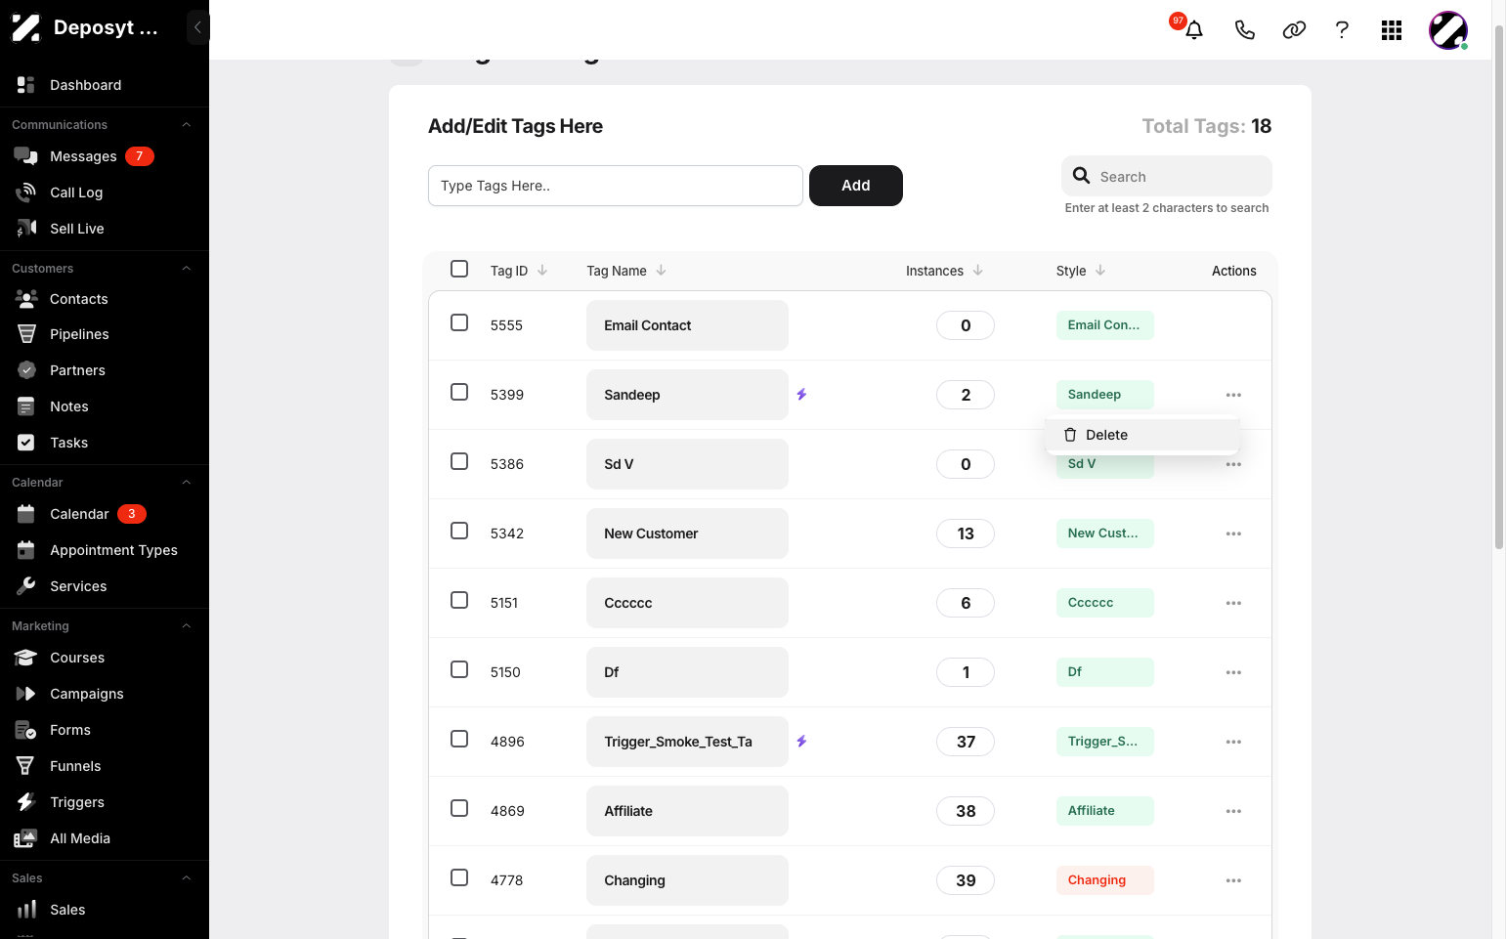Check the box for tag 5399

(459, 392)
